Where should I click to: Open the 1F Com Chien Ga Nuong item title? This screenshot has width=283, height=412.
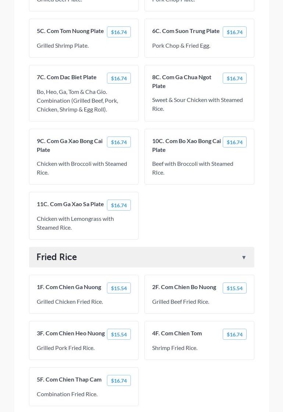coord(69,287)
